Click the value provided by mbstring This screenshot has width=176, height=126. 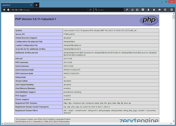pos(72,92)
